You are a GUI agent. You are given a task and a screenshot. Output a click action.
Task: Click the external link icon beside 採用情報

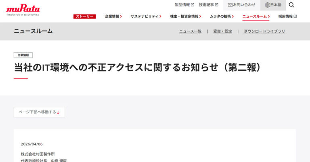pyautogui.click(x=295, y=16)
